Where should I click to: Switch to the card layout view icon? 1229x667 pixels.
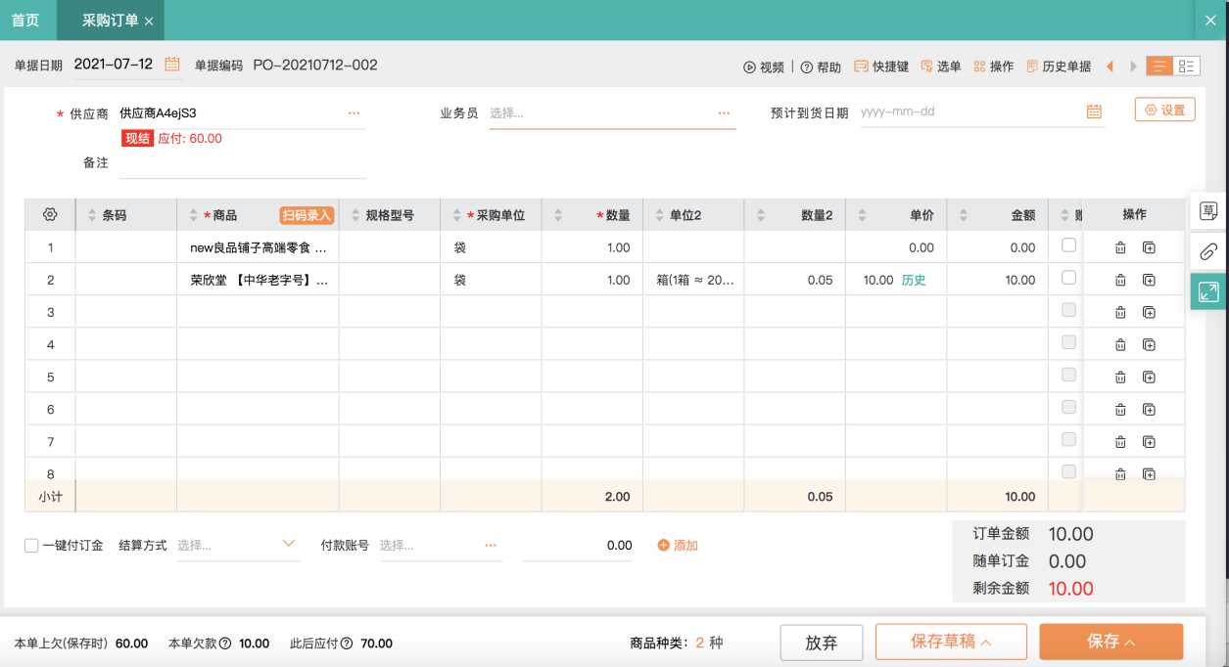[x=1186, y=67]
